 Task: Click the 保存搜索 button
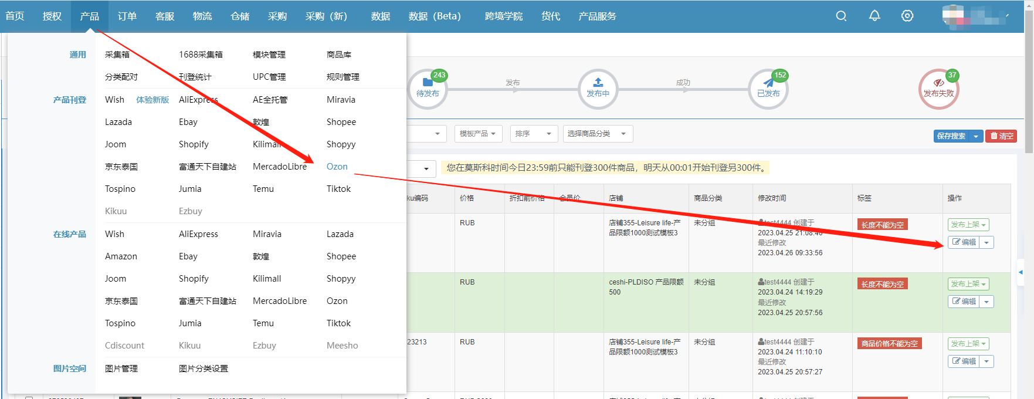951,136
